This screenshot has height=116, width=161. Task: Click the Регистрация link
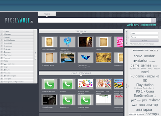tap(150, 44)
